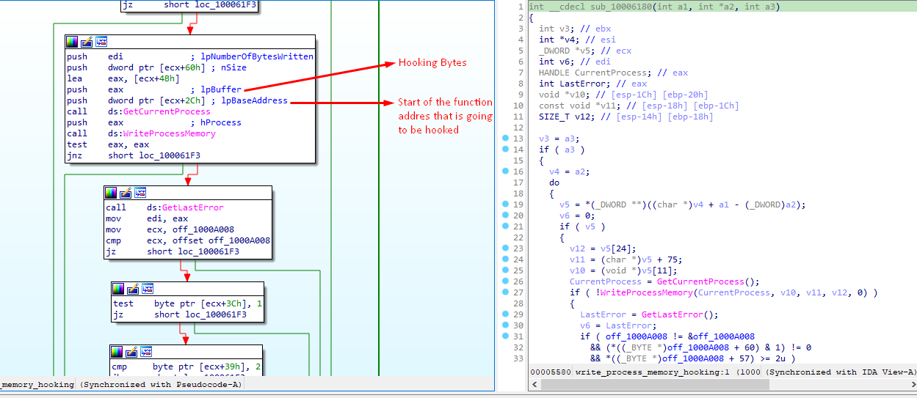Click ds:GetLastError in the graph view

[185, 207]
